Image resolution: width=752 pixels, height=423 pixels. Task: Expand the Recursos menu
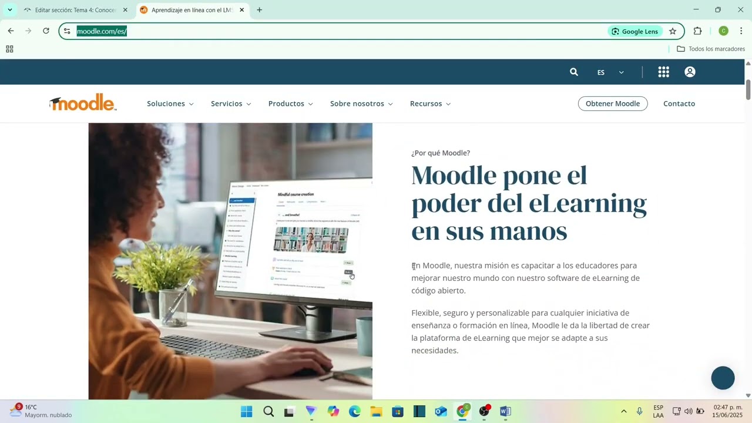pyautogui.click(x=431, y=103)
